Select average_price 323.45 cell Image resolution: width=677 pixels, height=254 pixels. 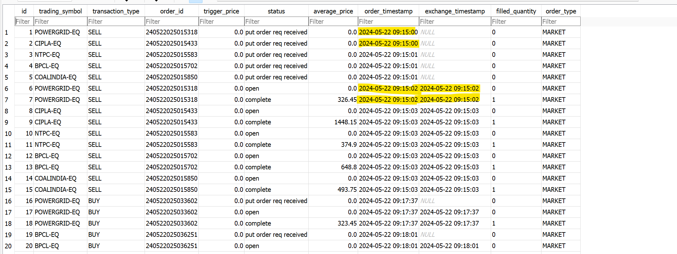click(x=333, y=223)
